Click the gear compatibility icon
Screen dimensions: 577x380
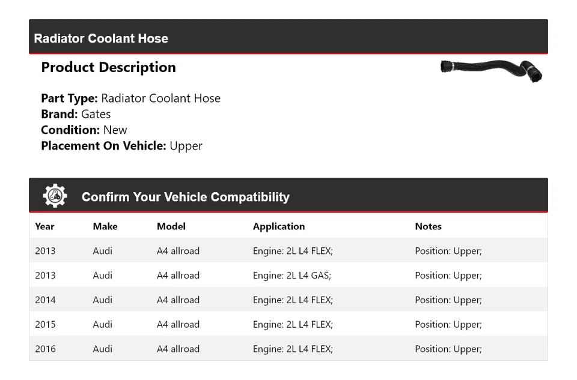coord(55,196)
